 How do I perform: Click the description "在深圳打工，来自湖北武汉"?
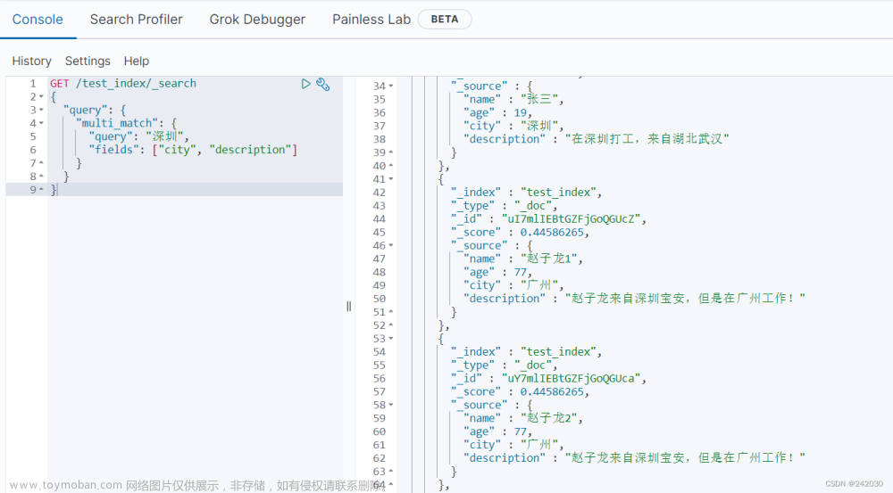(x=647, y=139)
